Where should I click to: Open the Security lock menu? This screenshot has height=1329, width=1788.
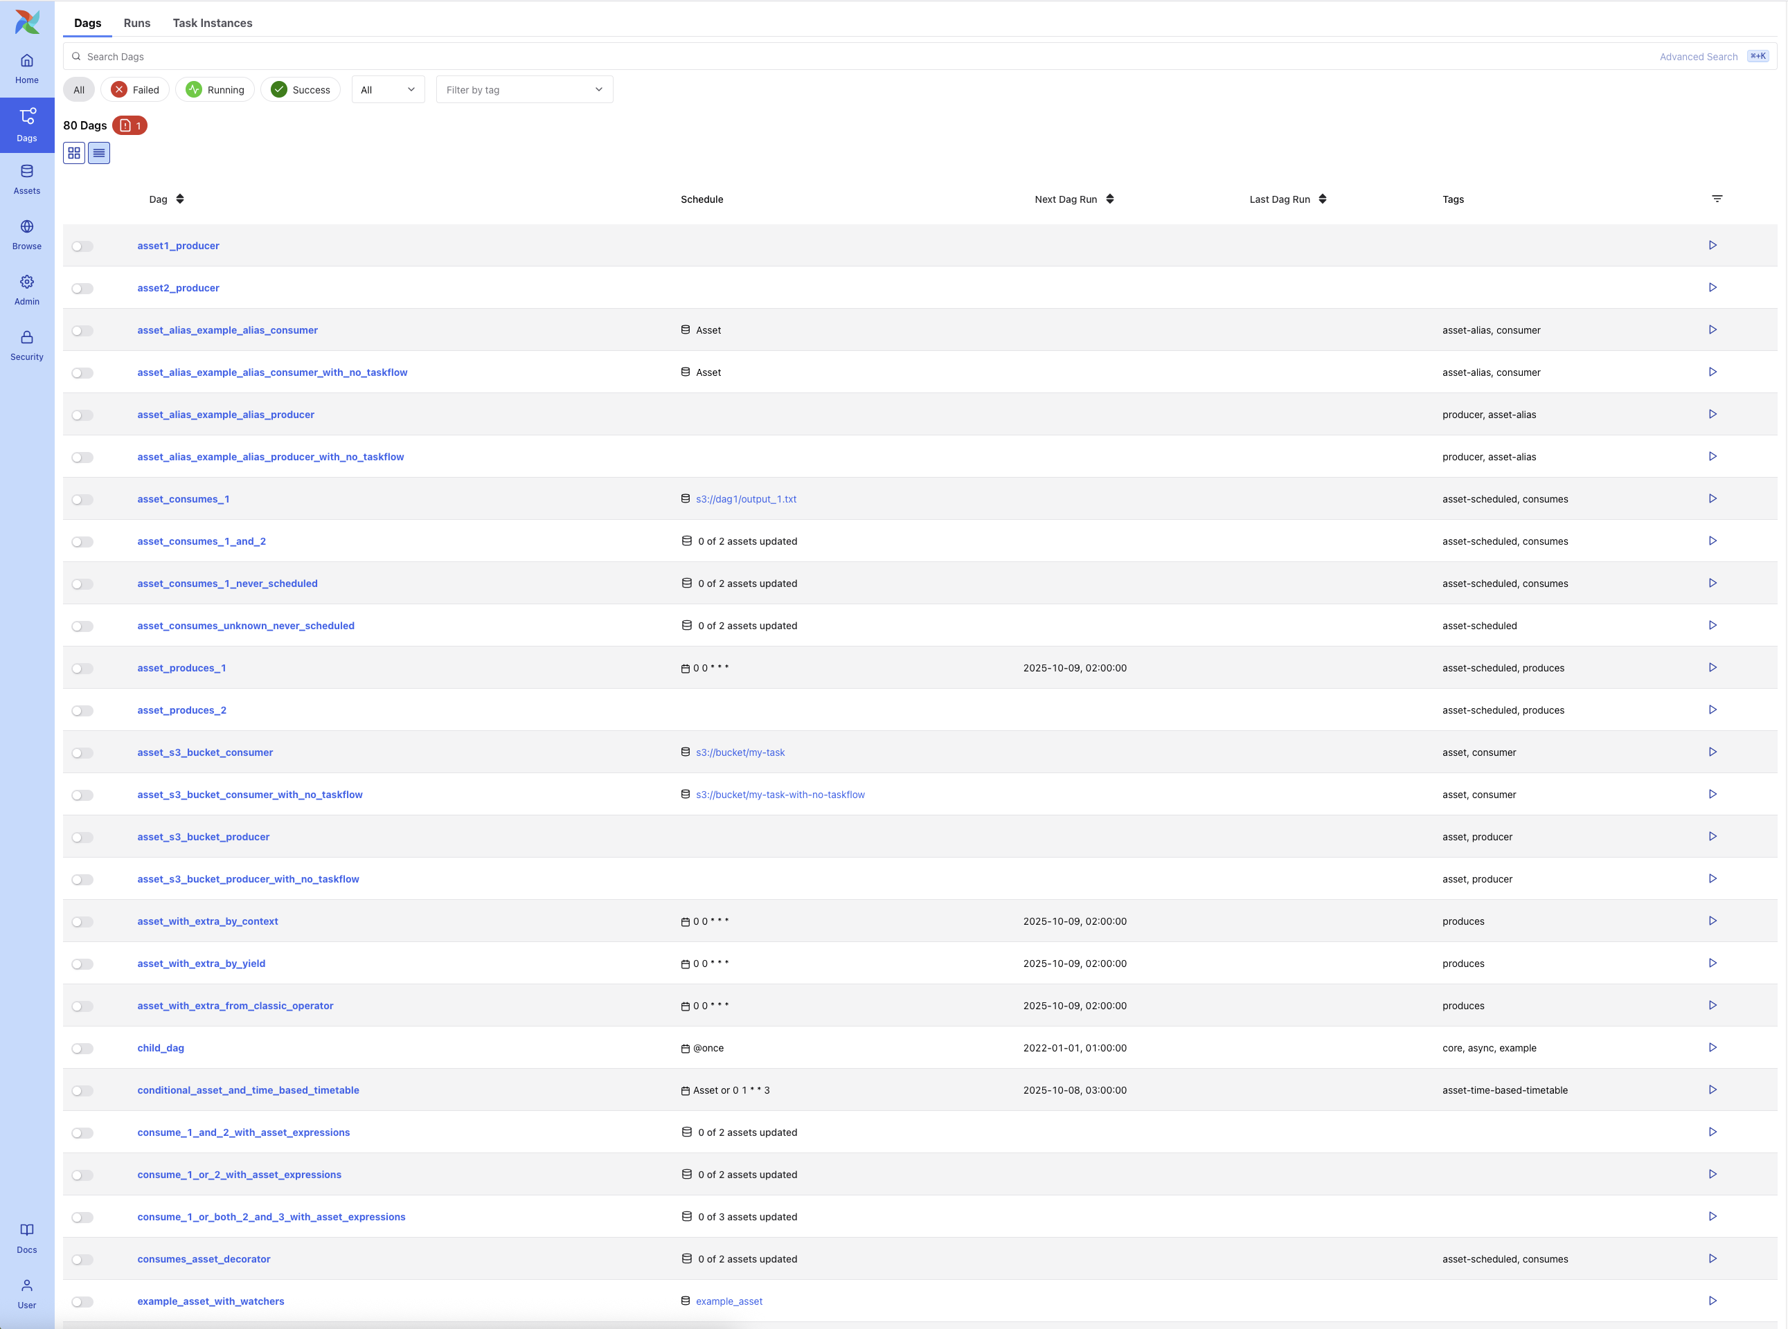(x=26, y=345)
